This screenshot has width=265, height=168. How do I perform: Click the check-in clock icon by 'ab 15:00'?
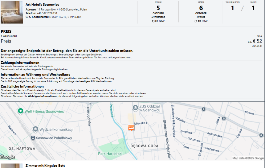(x=153, y=21)
